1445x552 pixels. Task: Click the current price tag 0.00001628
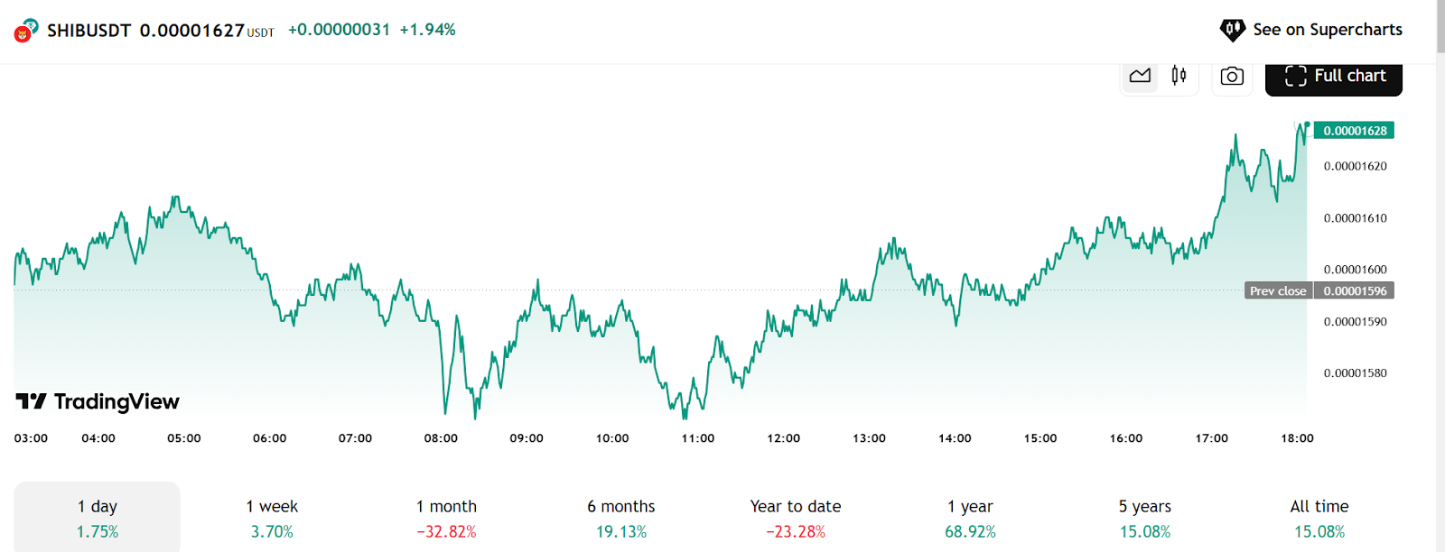(x=1355, y=131)
